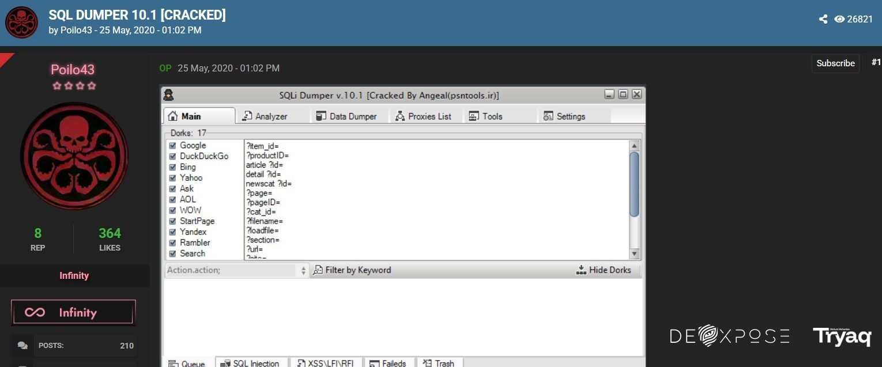The width and height of the screenshot is (882, 367).
Task: Open Poilo43 username profile link
Action: pyautogui.click(x=73, y=70)
